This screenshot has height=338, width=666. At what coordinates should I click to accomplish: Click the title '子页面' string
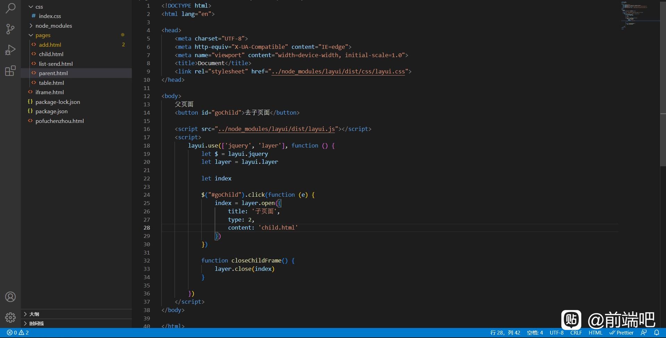(x=265, y=211)
